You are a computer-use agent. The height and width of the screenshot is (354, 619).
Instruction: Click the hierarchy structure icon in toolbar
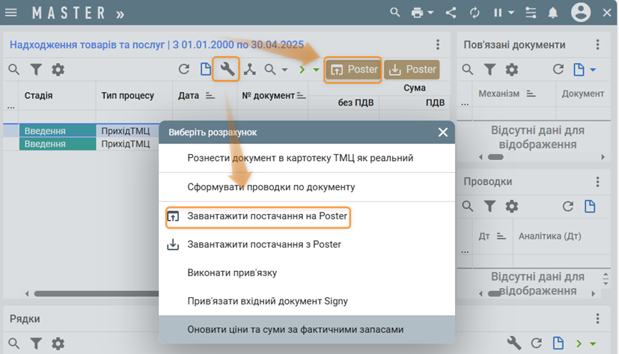249,70
